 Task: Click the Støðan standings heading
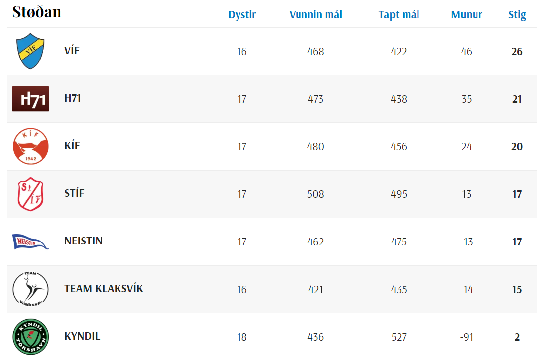pos(37,12)
